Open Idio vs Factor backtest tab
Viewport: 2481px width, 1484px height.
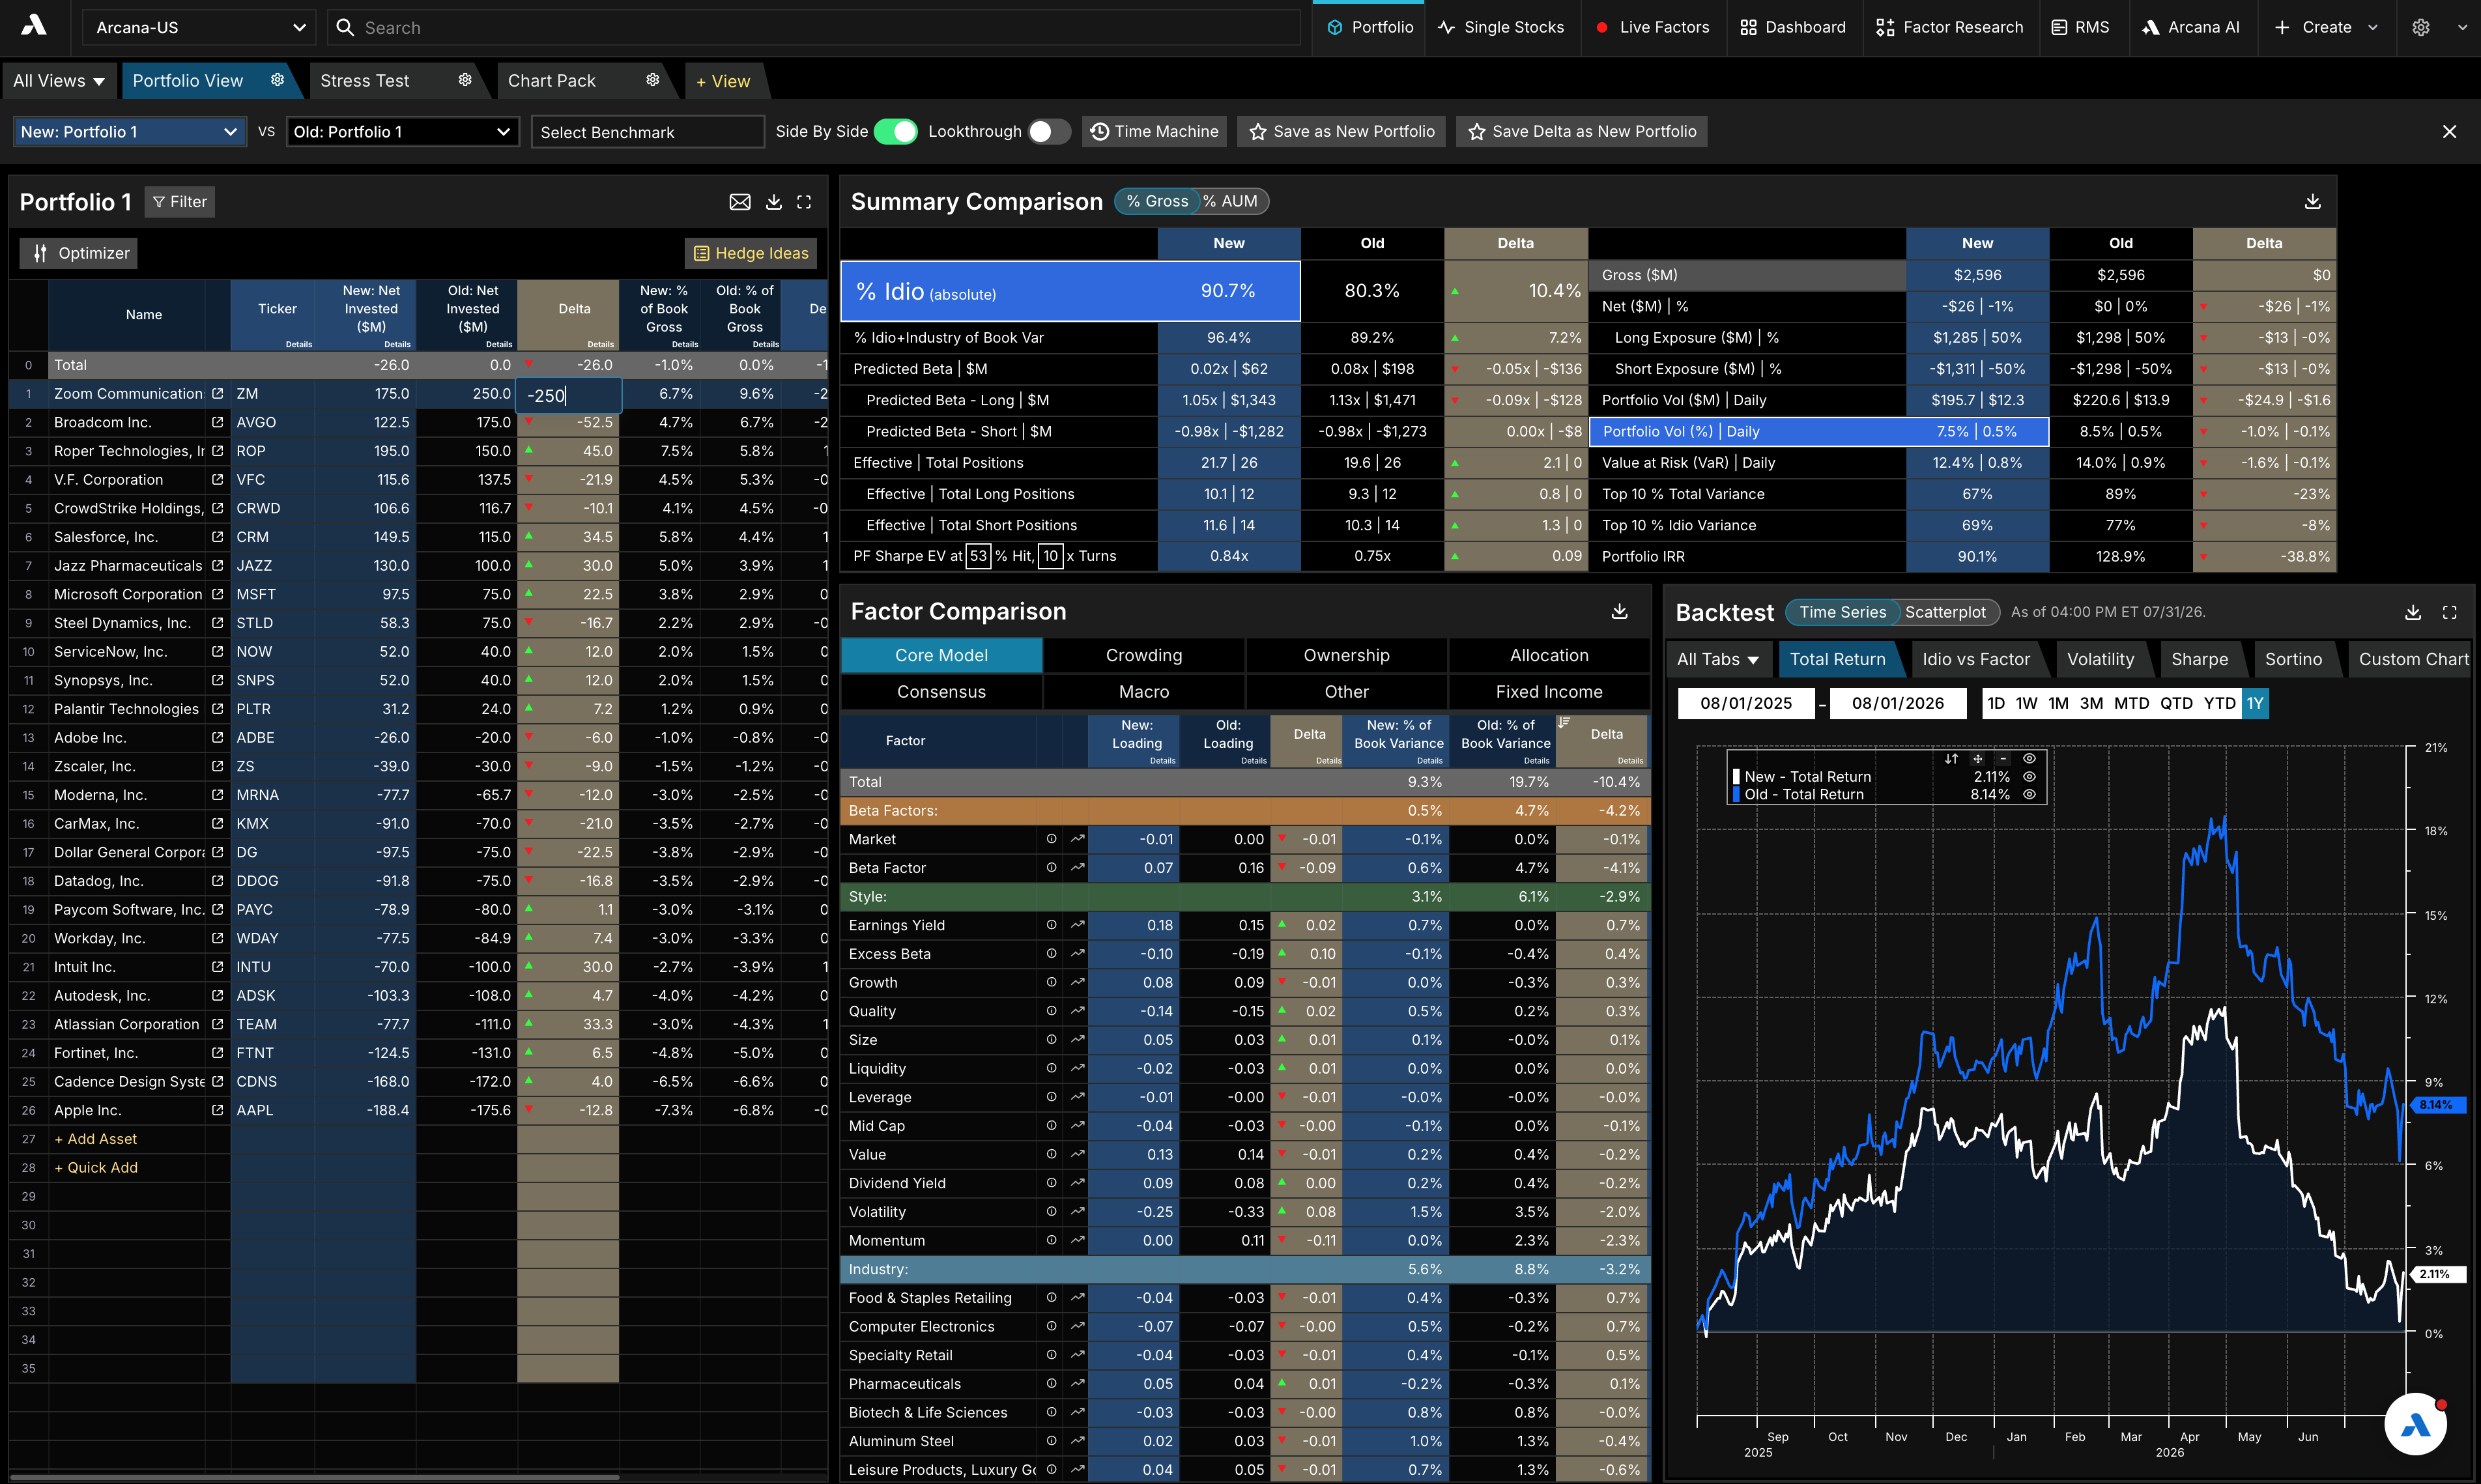(1976, 659)
